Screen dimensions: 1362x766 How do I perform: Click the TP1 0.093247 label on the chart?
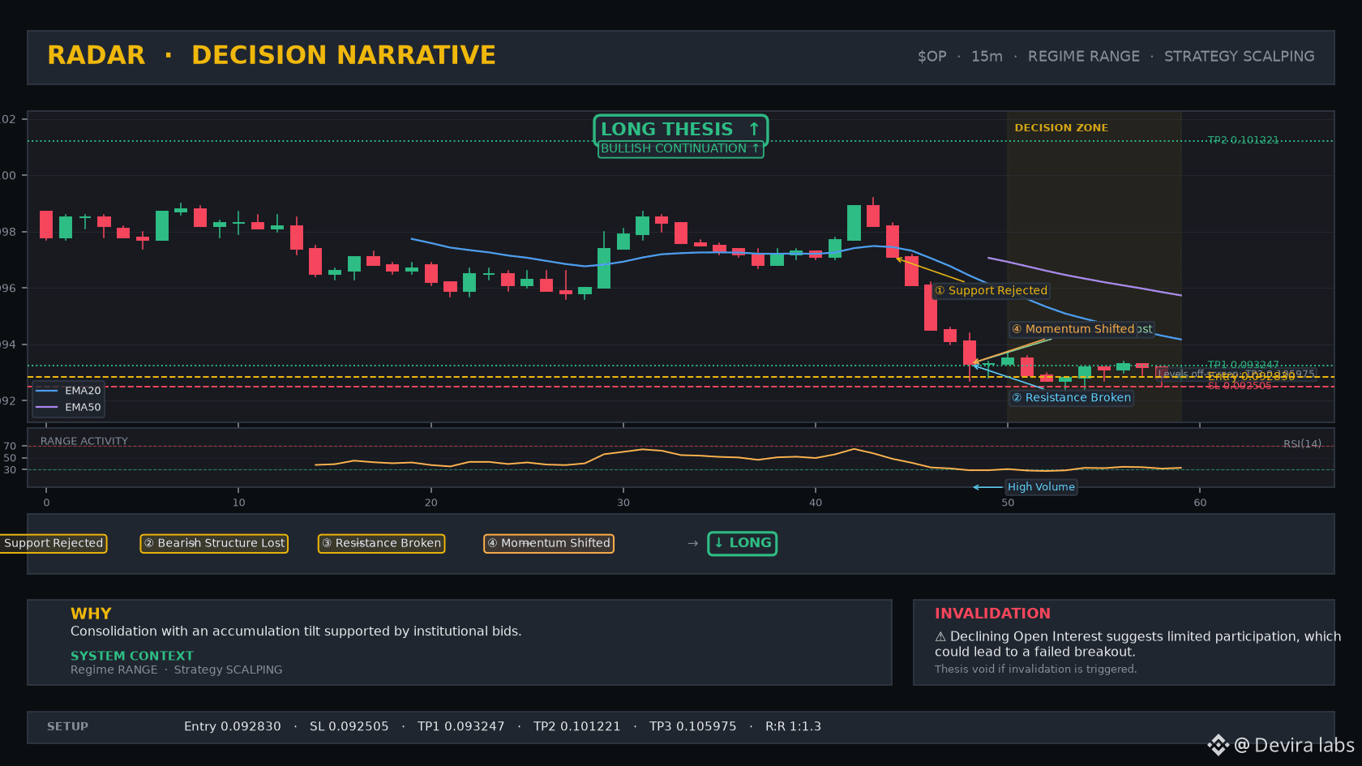1243,365
